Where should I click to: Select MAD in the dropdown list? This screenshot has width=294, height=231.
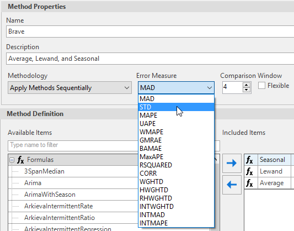pyautogui.click(x=176, y=99)
